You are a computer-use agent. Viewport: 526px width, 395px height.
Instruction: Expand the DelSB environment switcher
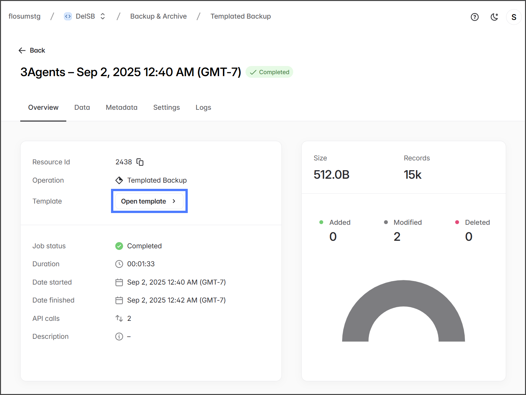pos(103,16)
